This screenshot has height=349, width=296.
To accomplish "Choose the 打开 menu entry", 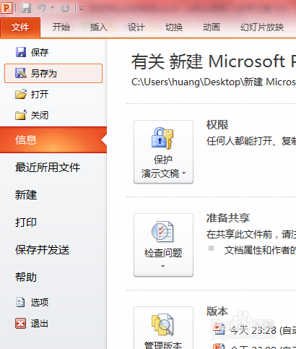I will [x=53, y=94].
